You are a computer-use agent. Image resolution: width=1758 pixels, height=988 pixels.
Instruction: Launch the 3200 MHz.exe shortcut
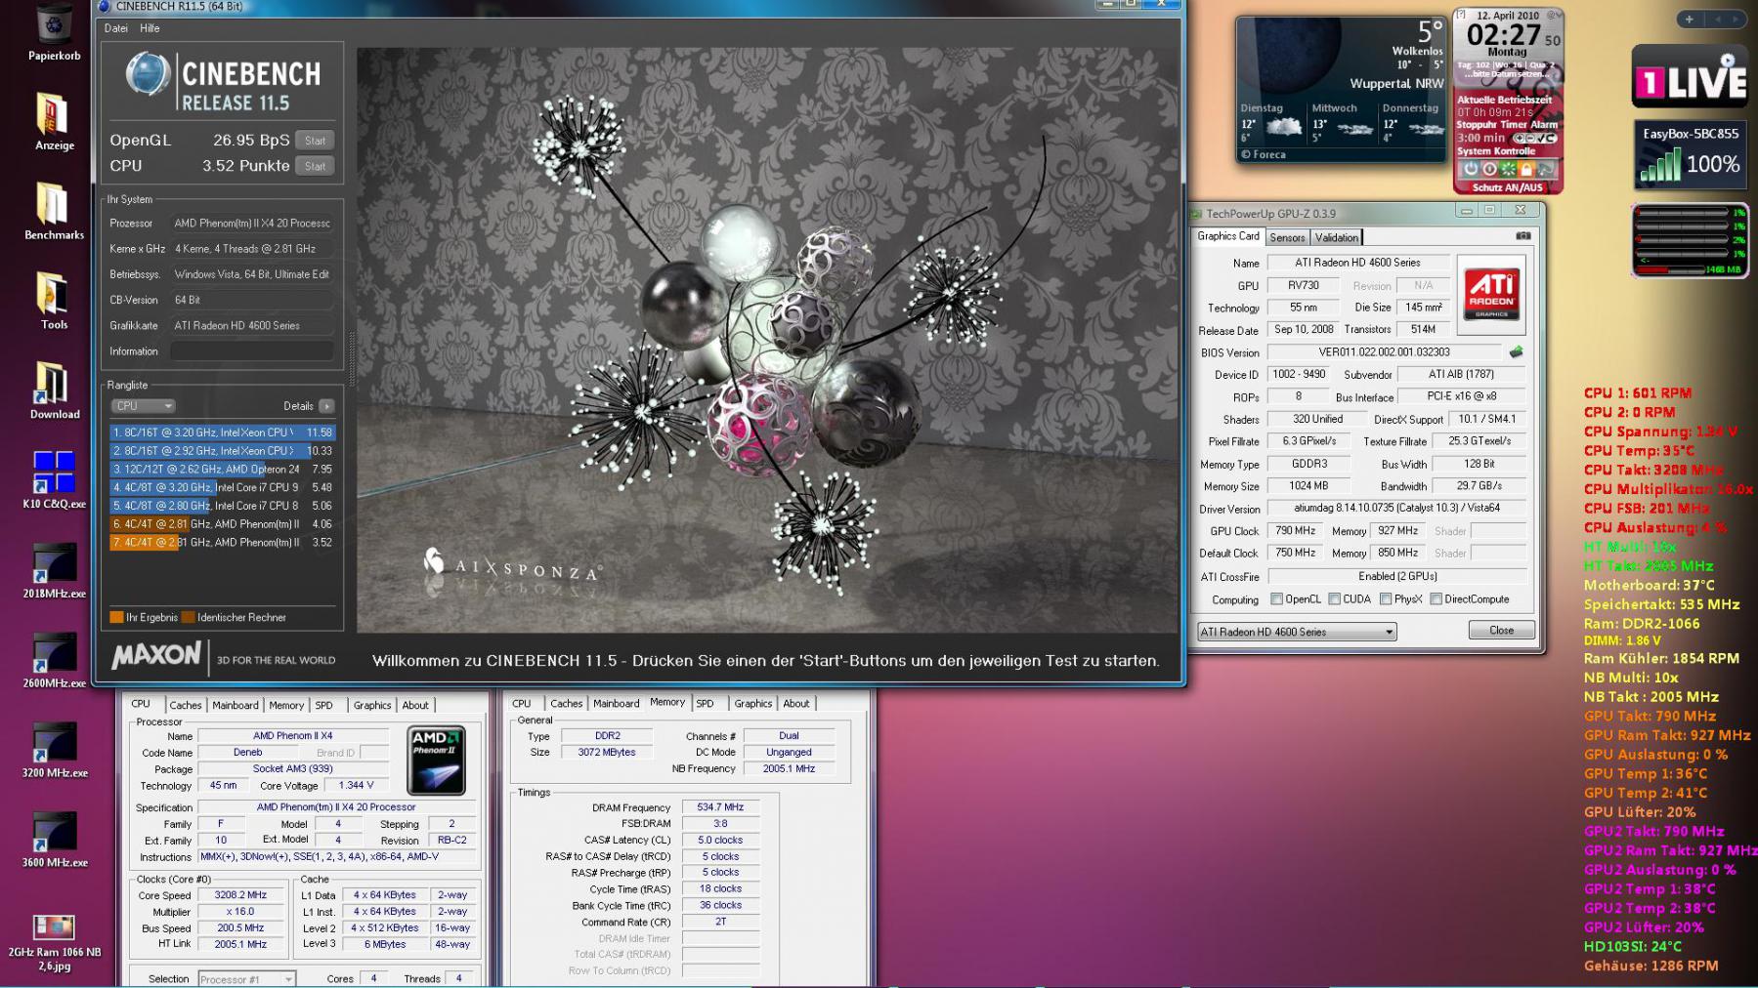tap(55, 749)
